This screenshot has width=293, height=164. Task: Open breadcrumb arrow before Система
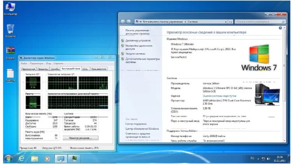click(x=185, y=22)
